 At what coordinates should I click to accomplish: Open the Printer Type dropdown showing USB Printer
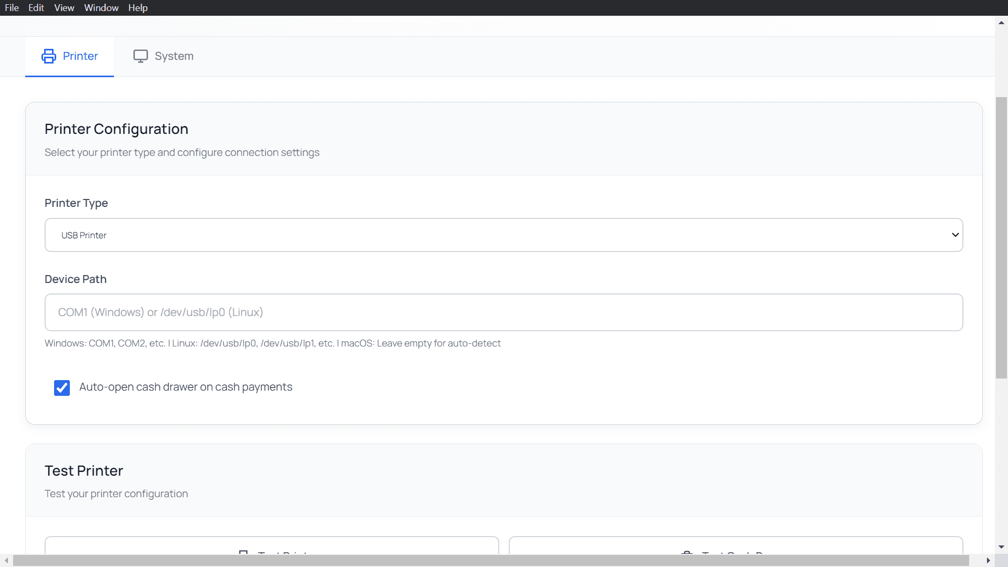tap(503, 235)
